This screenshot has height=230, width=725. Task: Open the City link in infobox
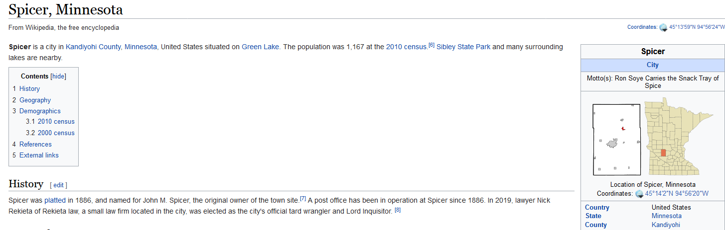click(x=652, y=65)
